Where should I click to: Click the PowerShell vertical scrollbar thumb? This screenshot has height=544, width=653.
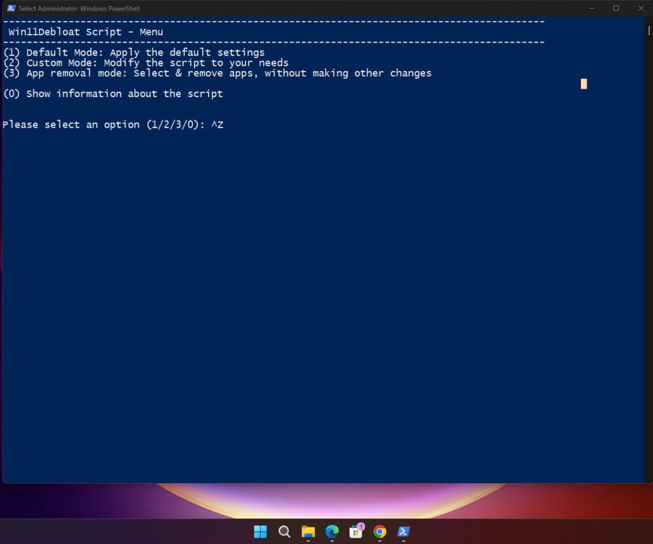pos(649,31)
